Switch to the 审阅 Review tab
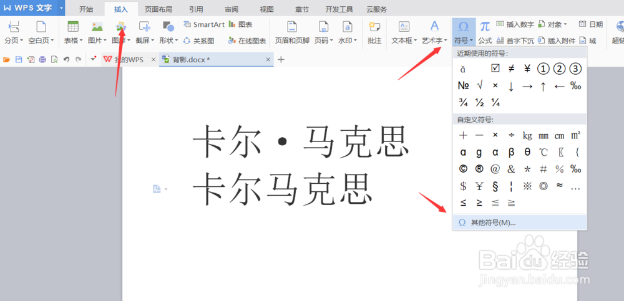Viewport: 624px width, 301px height. click(232, 9)
